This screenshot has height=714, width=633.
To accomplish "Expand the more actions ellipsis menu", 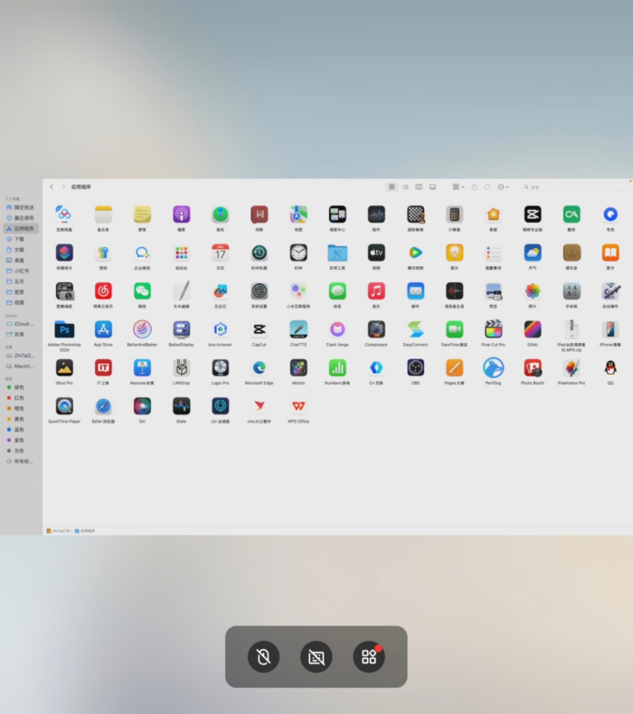I will [503, 186].
